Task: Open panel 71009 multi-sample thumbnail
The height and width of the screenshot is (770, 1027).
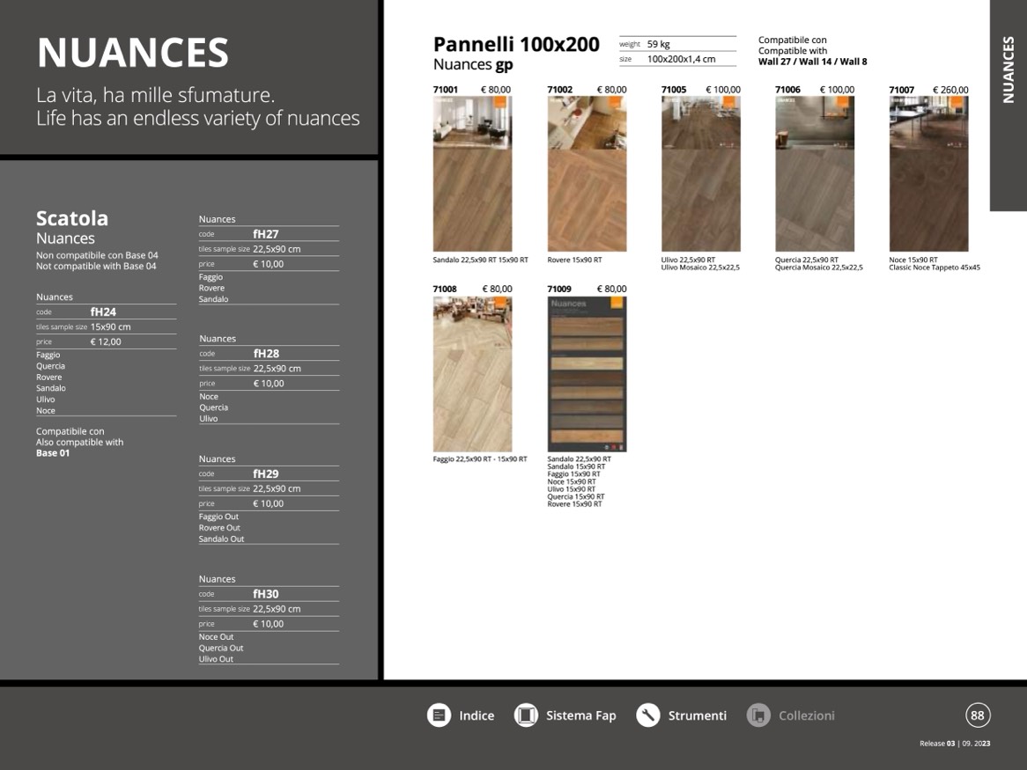Action: [x=587, y=374]
